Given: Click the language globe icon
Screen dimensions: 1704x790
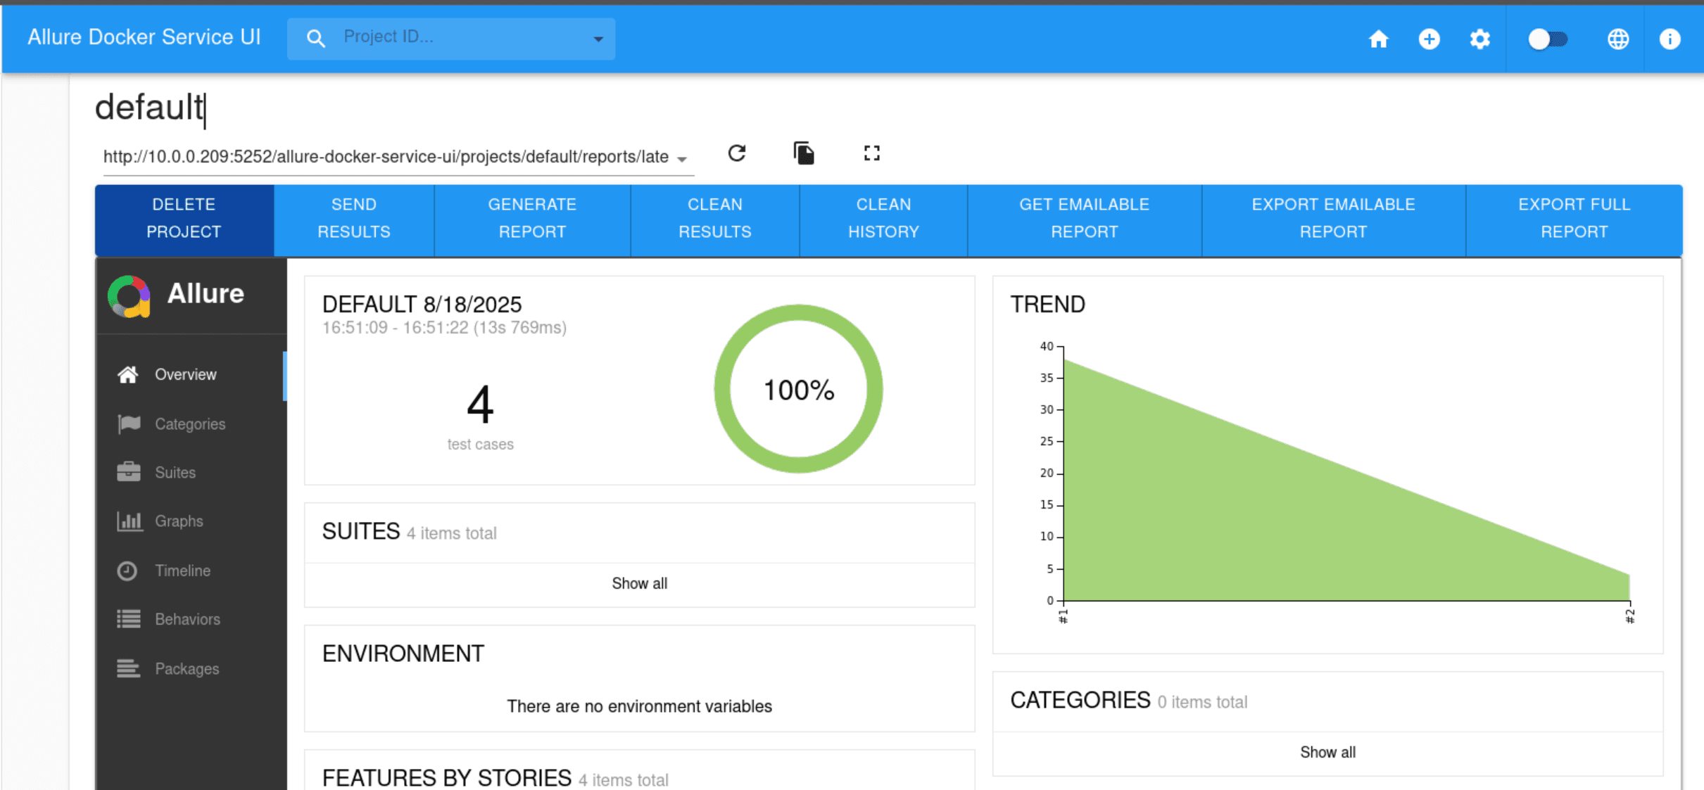Looking at the screenshot, I should pos(1617,39).
